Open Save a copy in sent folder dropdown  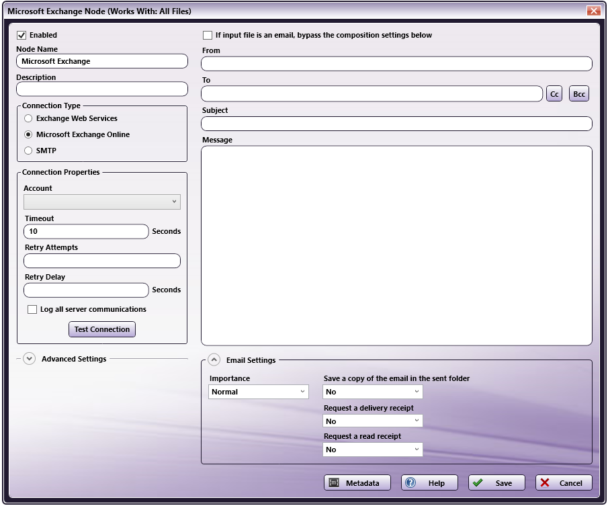pos(373,392)
